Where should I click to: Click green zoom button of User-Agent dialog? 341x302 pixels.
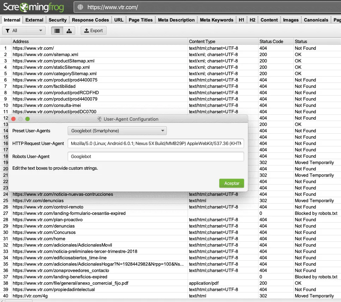pos(28,119)
